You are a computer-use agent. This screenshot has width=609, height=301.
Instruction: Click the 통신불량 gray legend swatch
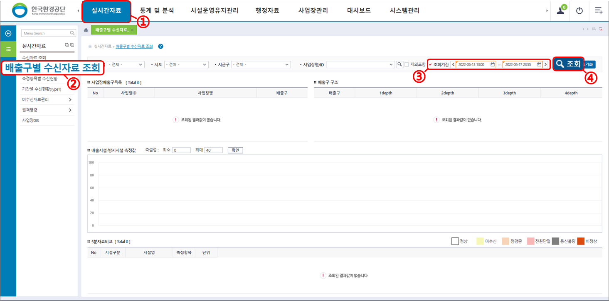(x=555, y=241)
